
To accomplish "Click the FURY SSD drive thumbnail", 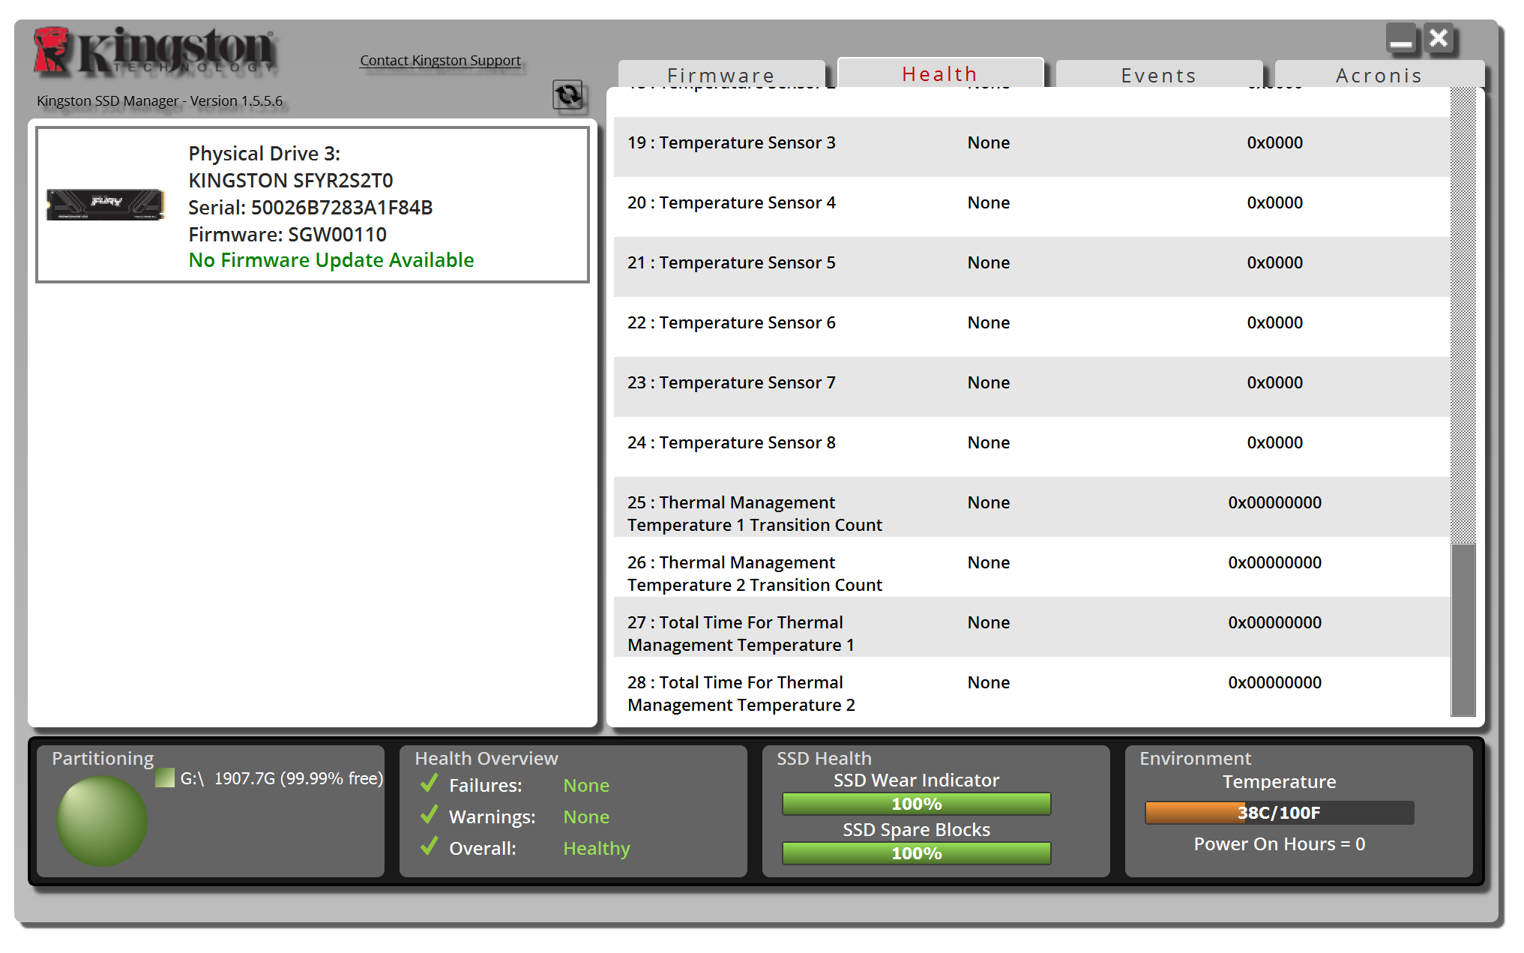I will click(105, 204).
